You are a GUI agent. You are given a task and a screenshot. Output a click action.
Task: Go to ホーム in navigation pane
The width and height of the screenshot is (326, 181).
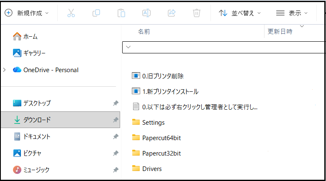click(x=31, y=37)
